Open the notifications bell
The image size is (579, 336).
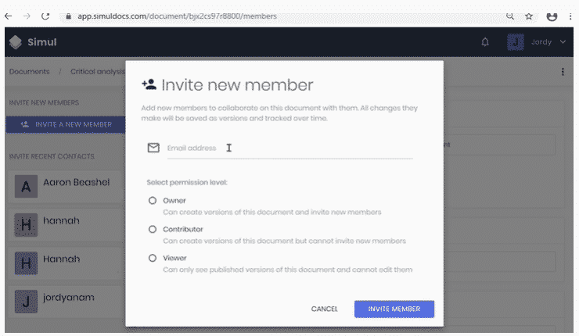coord(485,42)
